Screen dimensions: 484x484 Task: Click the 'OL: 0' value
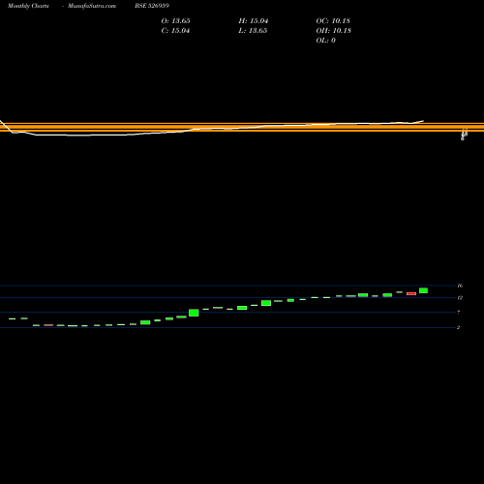(x=325, y=41)
